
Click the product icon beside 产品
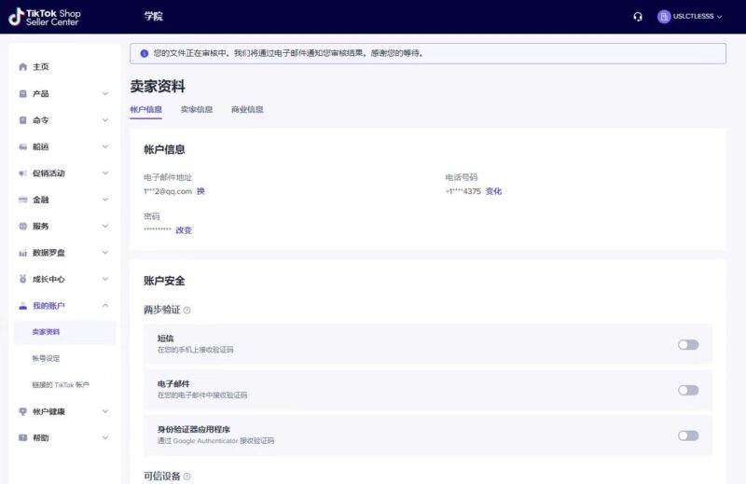tap(22, 93)
